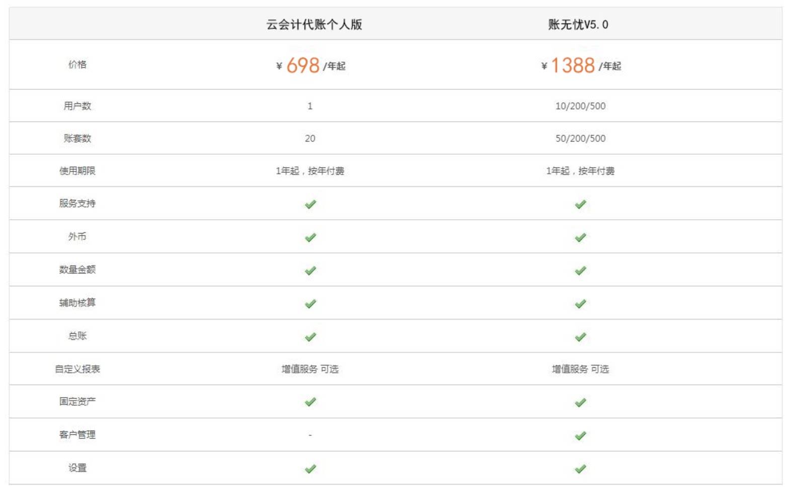Click the 设置 checkmark for 云会计代账个人版
Image resolution: width=798 pixels, height=495 pixels.
pyautogui.click(x=310, y=468)
